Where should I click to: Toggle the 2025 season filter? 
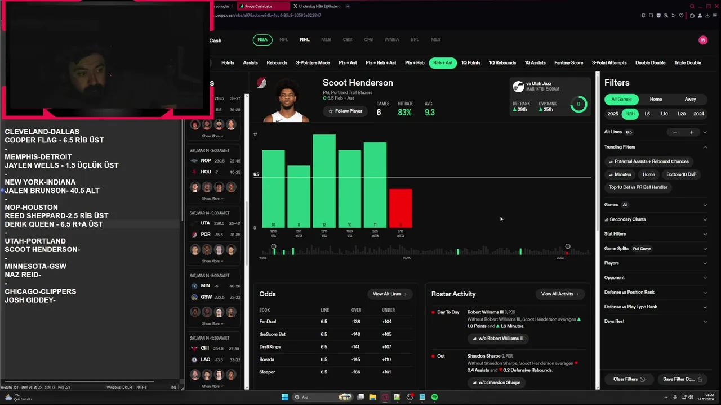[613, 114]
